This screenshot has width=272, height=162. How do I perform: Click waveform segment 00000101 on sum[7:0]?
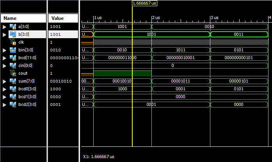click(x=239, y=81)
